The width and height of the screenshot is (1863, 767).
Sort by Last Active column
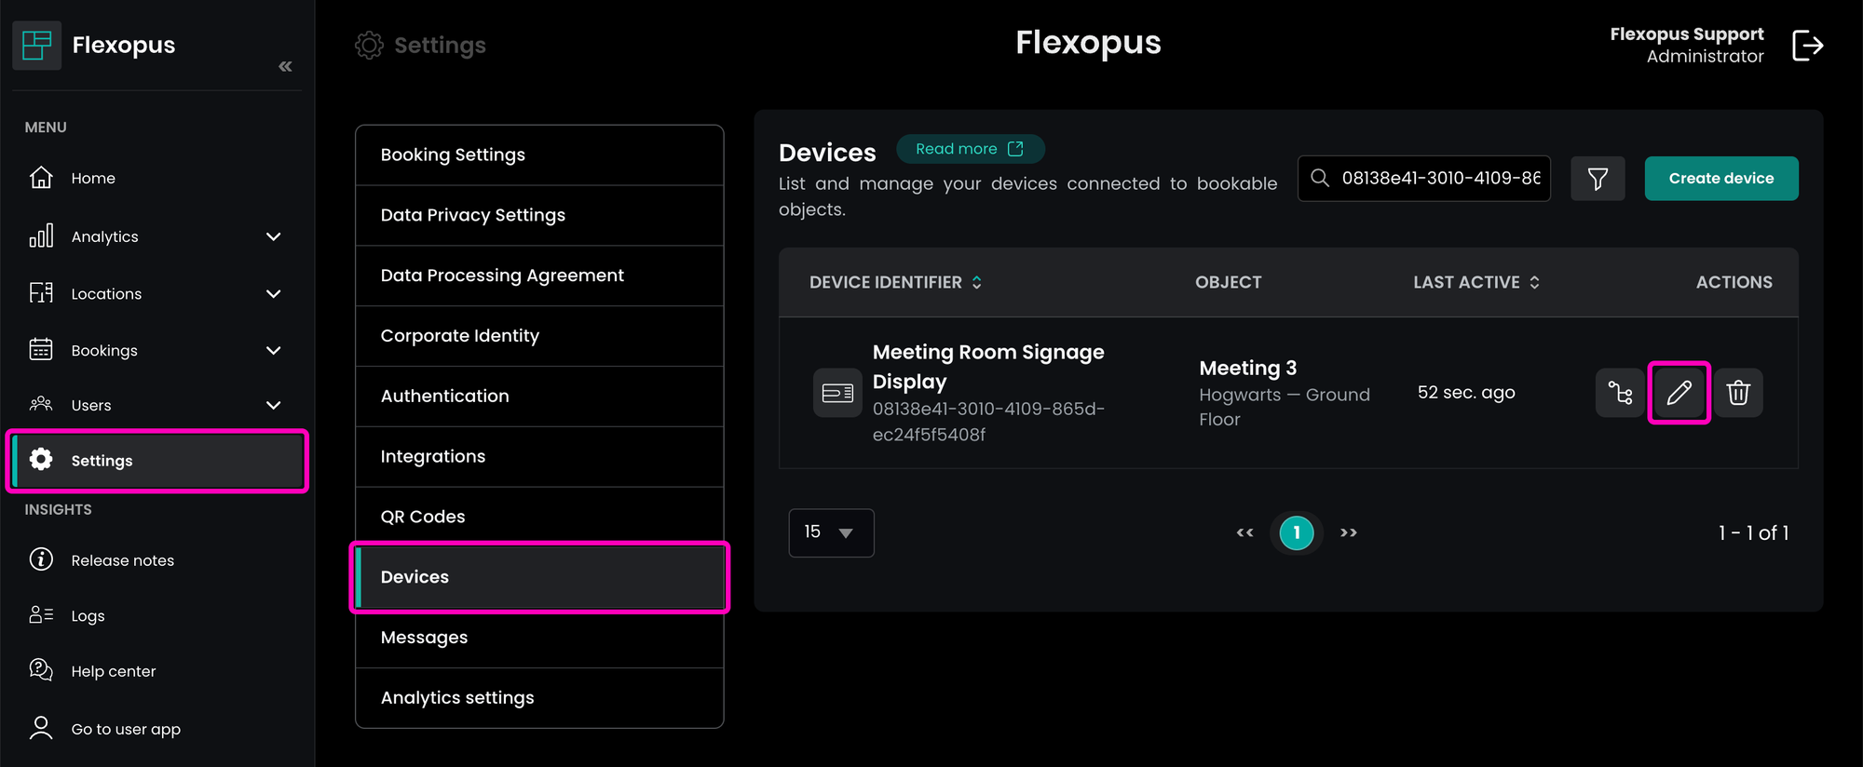[1534, 282]
